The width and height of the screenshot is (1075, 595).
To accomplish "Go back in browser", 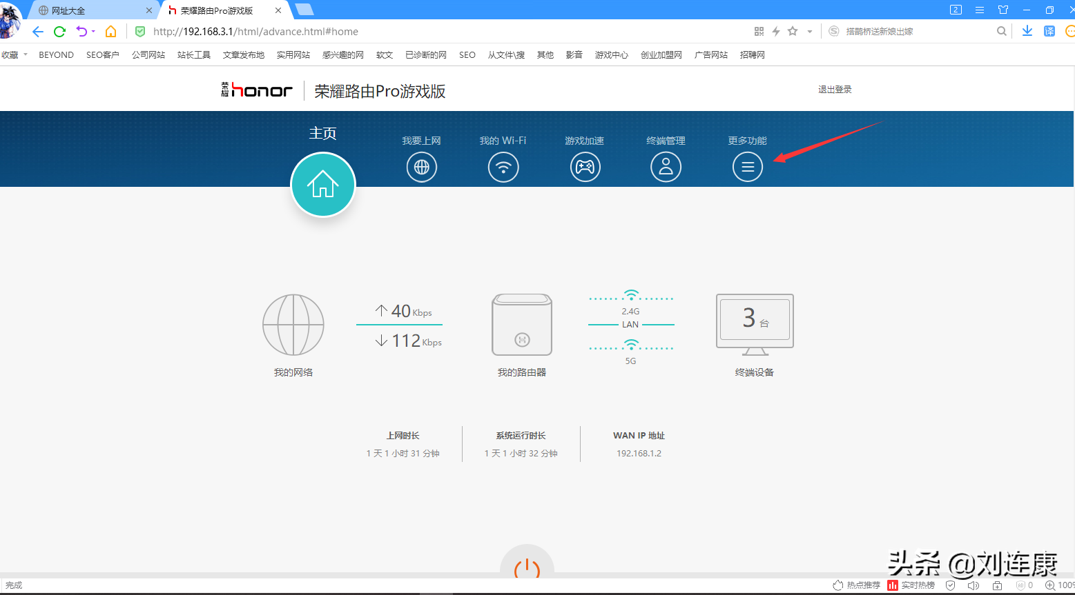I will 38,31.
